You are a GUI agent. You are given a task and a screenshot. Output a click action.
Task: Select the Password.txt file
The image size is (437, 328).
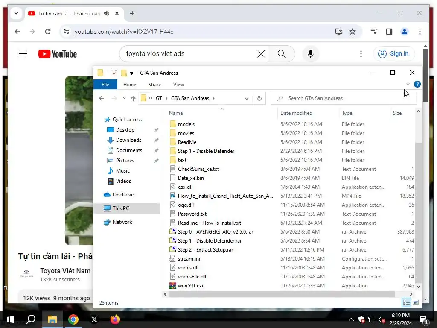pyautogui.click(x=192, y=214)
